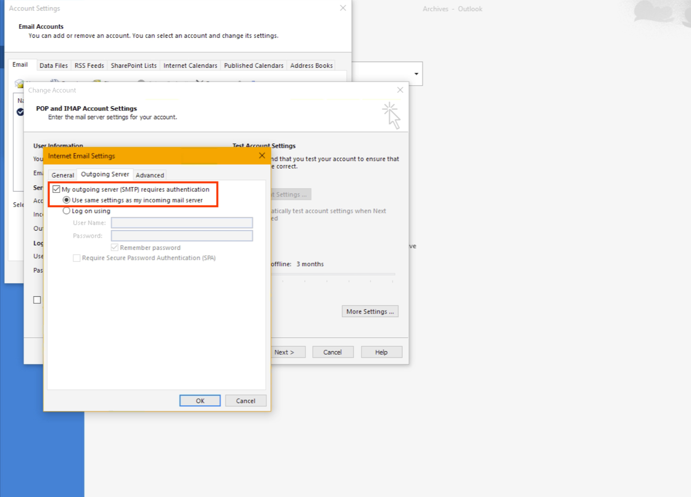Click the new email account envelope icon
Image resolution: width=691 pixels, height=497 pixels.
coord(19,83)
